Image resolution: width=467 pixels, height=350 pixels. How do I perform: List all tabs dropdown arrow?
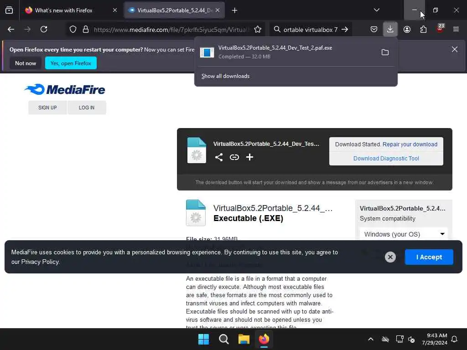377,10
